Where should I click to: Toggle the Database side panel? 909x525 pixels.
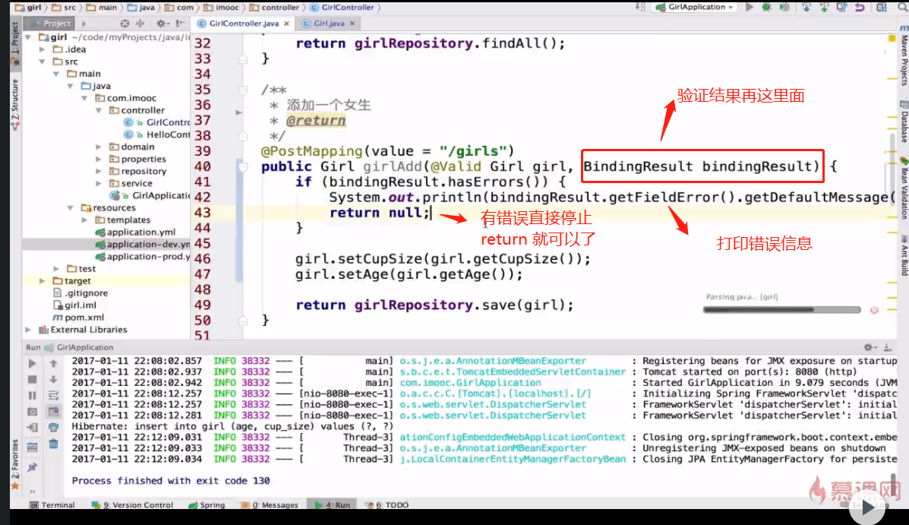tap(904, 122)
